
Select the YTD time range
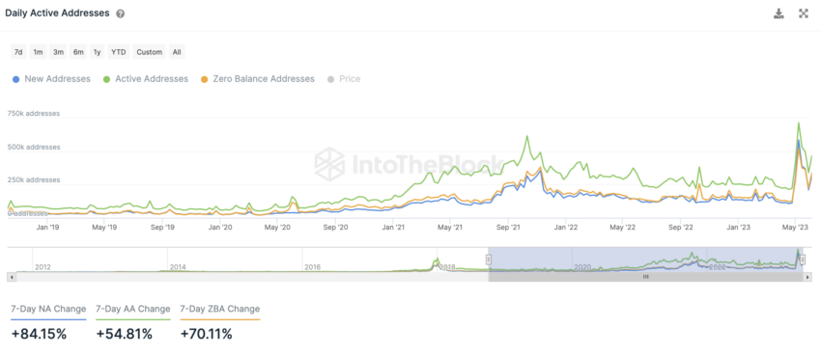click(118, 52)
